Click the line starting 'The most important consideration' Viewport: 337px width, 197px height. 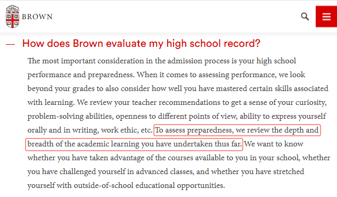click(162, 61)
